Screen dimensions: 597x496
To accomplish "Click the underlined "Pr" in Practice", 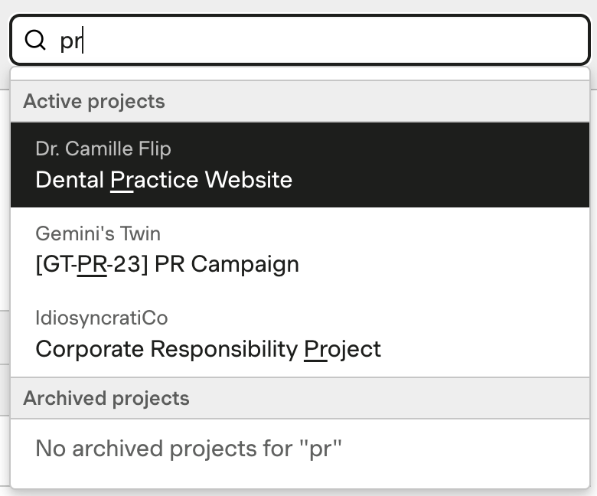I will [x=122, y=180].
